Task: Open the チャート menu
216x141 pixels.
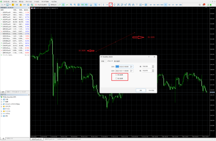Action: click(x=29, y=1)
